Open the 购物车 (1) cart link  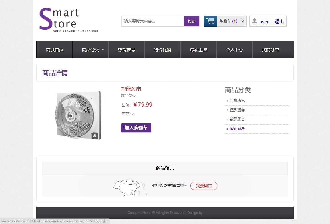[228, 21]
